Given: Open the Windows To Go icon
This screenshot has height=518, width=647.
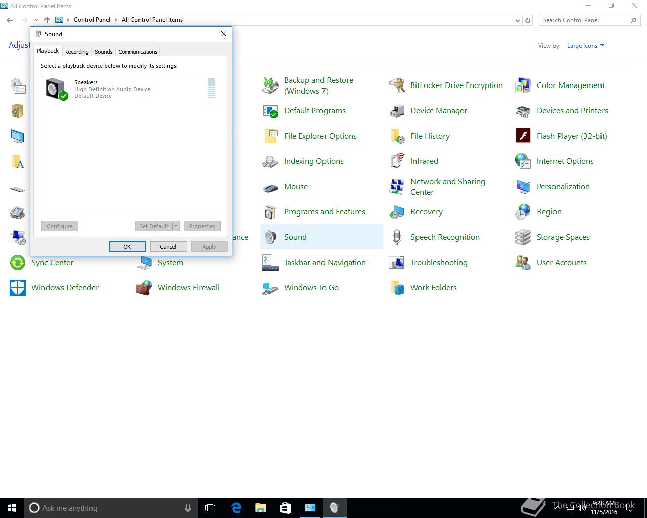Looking at the screenshot, I should (x=270, y=288).
